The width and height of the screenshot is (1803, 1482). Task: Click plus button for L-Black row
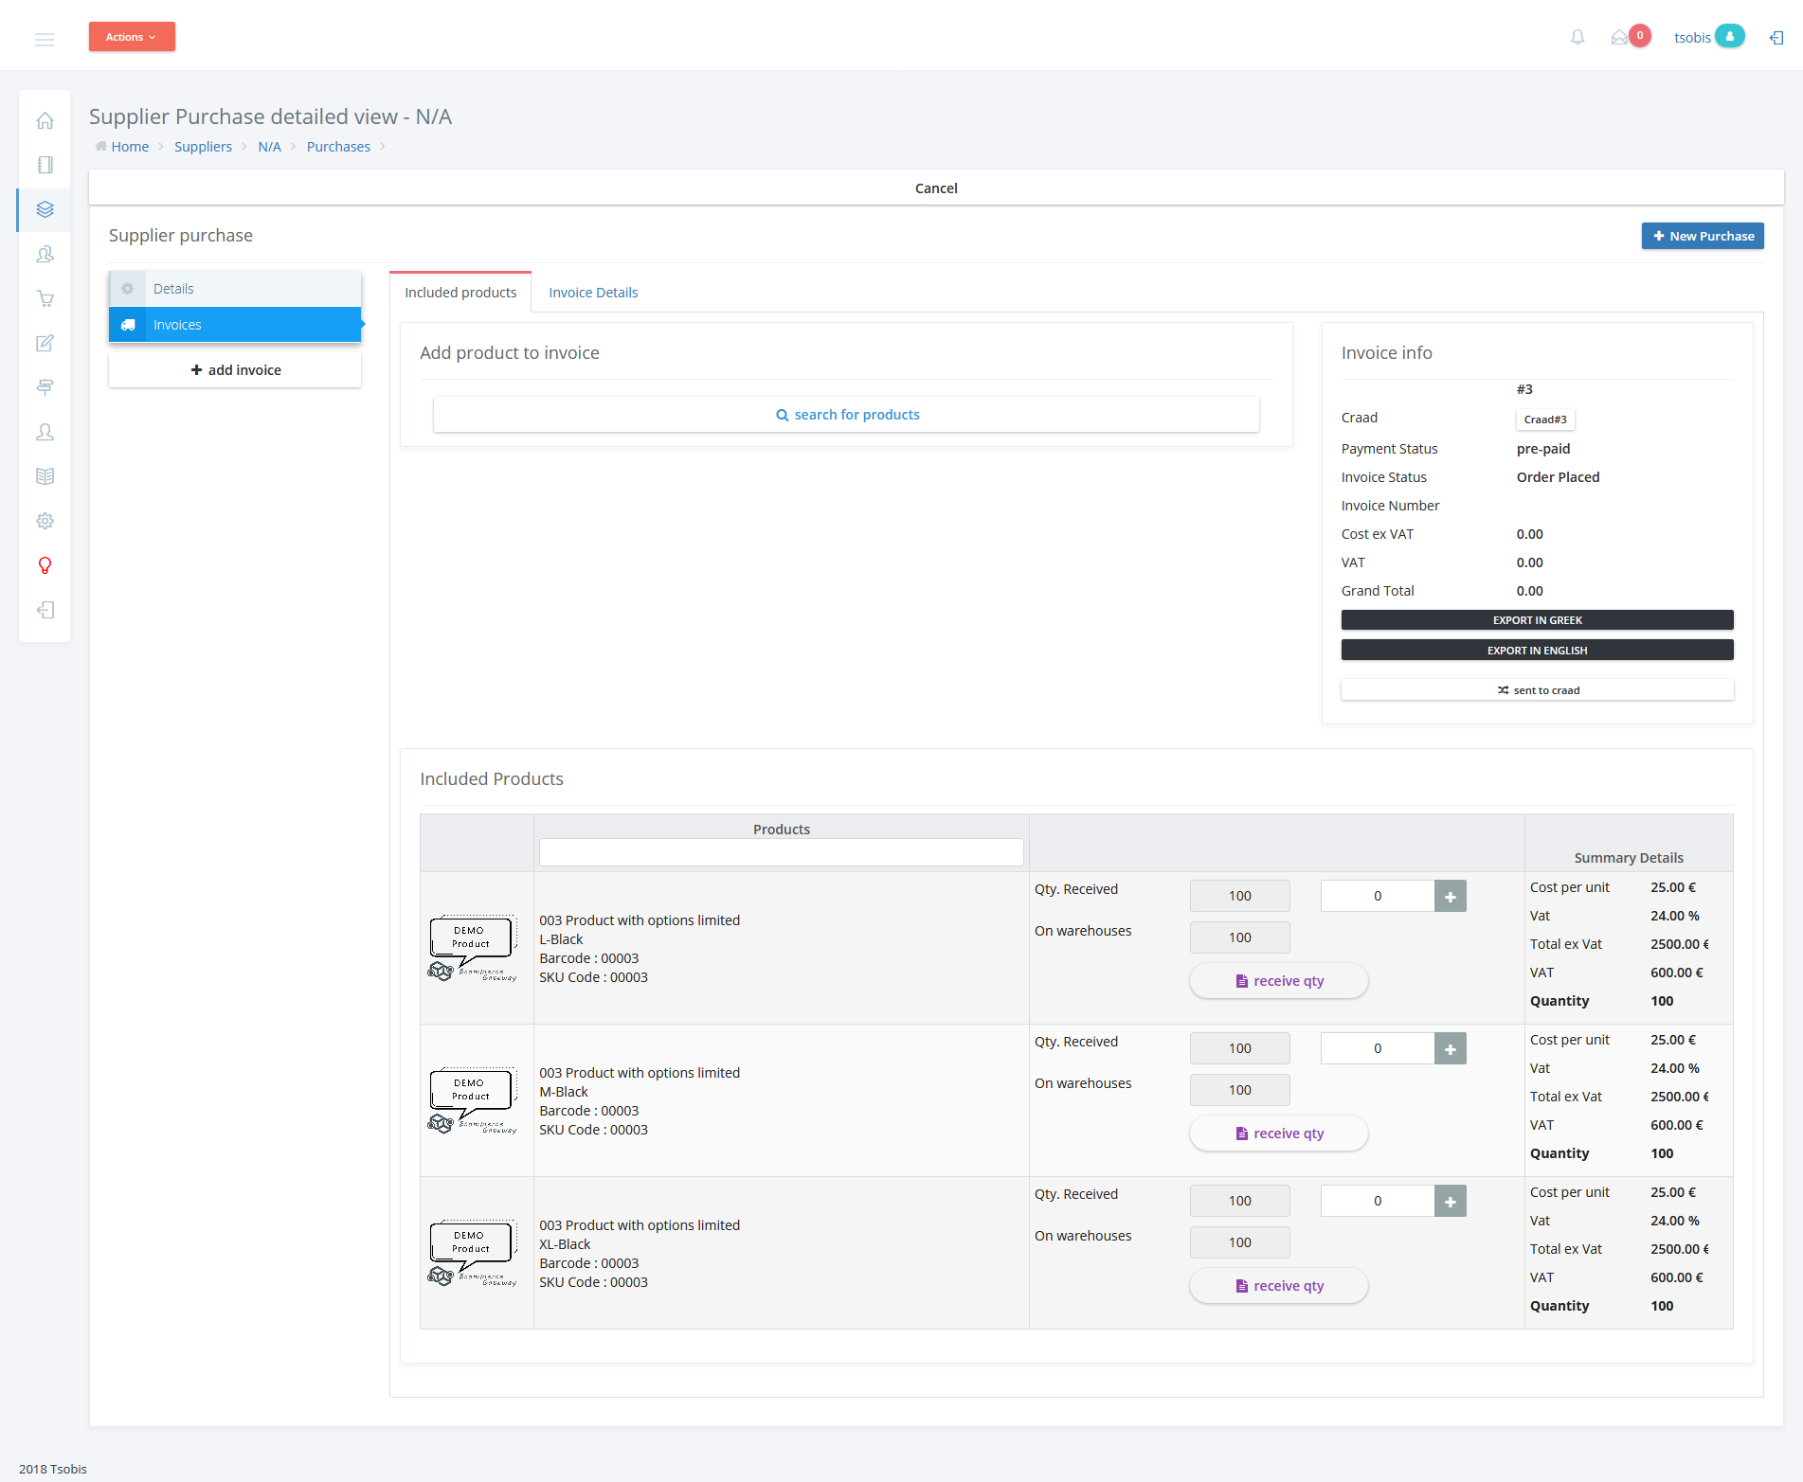[1451, 896]
